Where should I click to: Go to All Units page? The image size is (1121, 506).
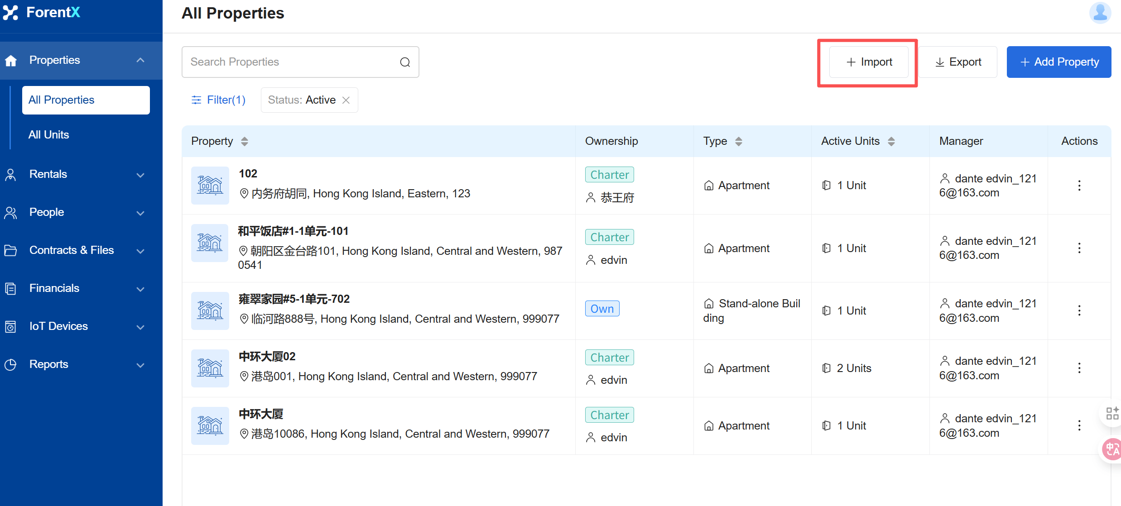click(x=49, y=135)
